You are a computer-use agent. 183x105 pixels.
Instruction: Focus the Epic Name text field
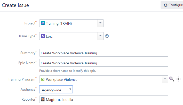point(104,63)
